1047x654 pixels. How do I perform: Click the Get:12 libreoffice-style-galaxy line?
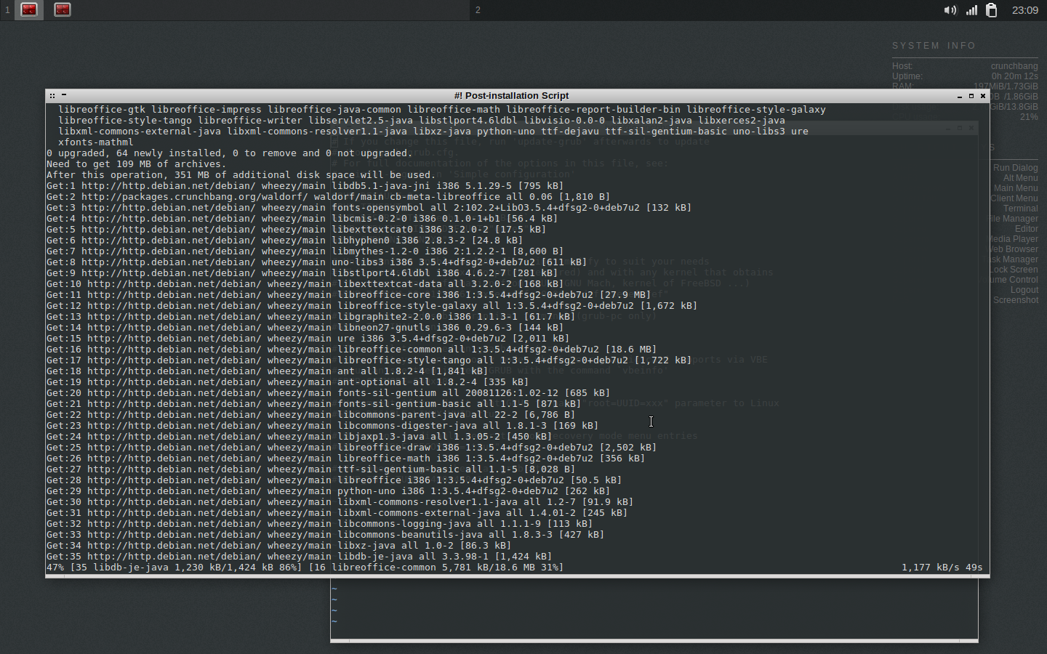pyautogui.click(x=372, y=306)
